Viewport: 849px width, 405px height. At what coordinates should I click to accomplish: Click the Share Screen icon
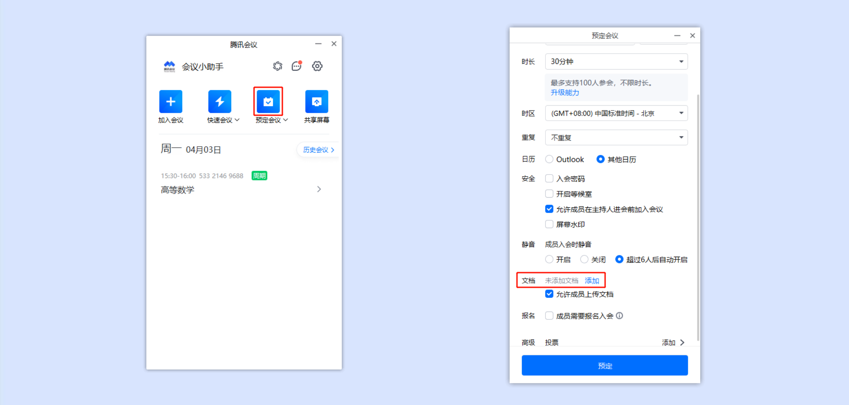[316, 101]
